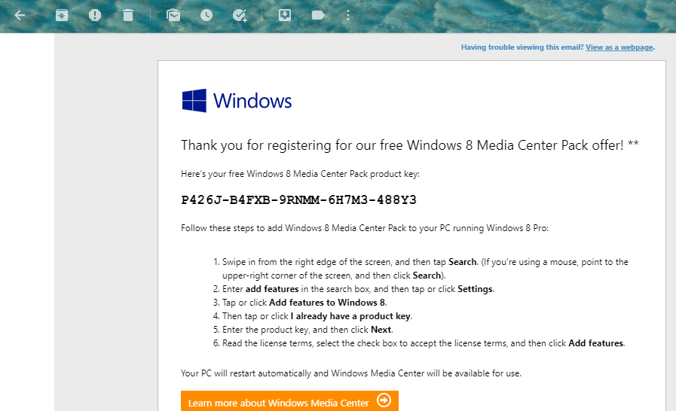The height and width of the screenshot is (411, 676).
Task: Go back to inbox with back arrow
Action: pos(20,16)
